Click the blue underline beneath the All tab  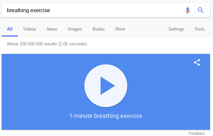(10, 36)
